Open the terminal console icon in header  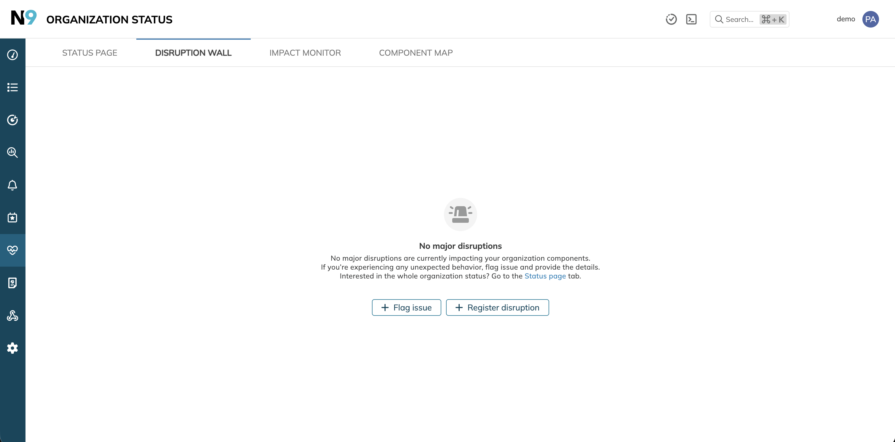691,20
